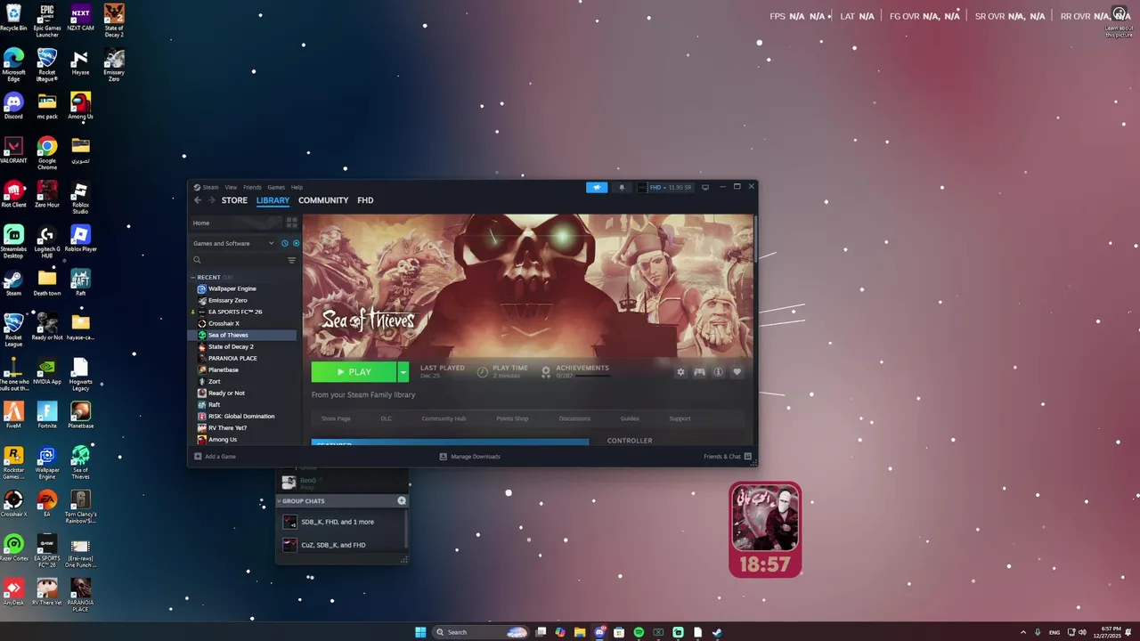Click the Windows Start button
This screenshot has height=641, width=1140.
pyautogui.click(x=420, y=632)
